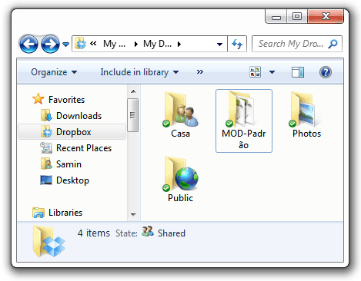The height and width of the screenshot is (281, 361).
Task: Minimize the Explorer window
Action: [x=276, y=17]
